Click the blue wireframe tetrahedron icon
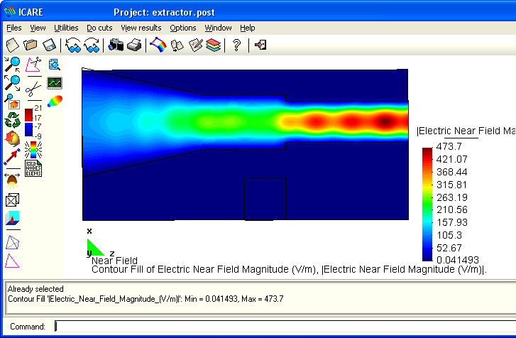Image resolution: width=516 pixels, height=338 pixels. [13, 243]
